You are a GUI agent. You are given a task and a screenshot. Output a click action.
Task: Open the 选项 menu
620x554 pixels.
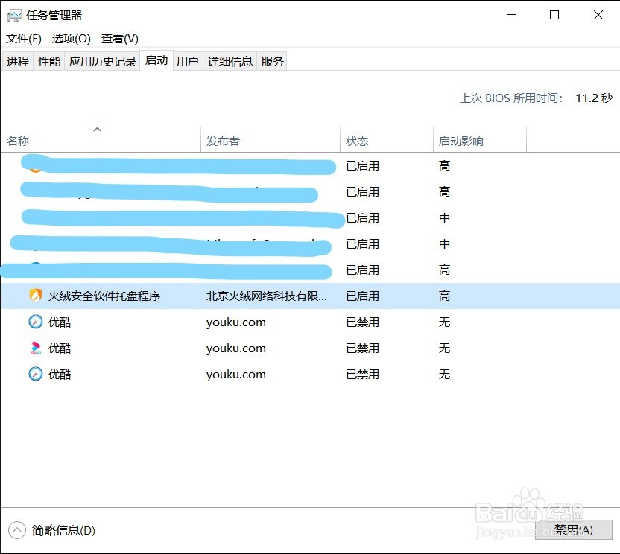coord(69,38)
